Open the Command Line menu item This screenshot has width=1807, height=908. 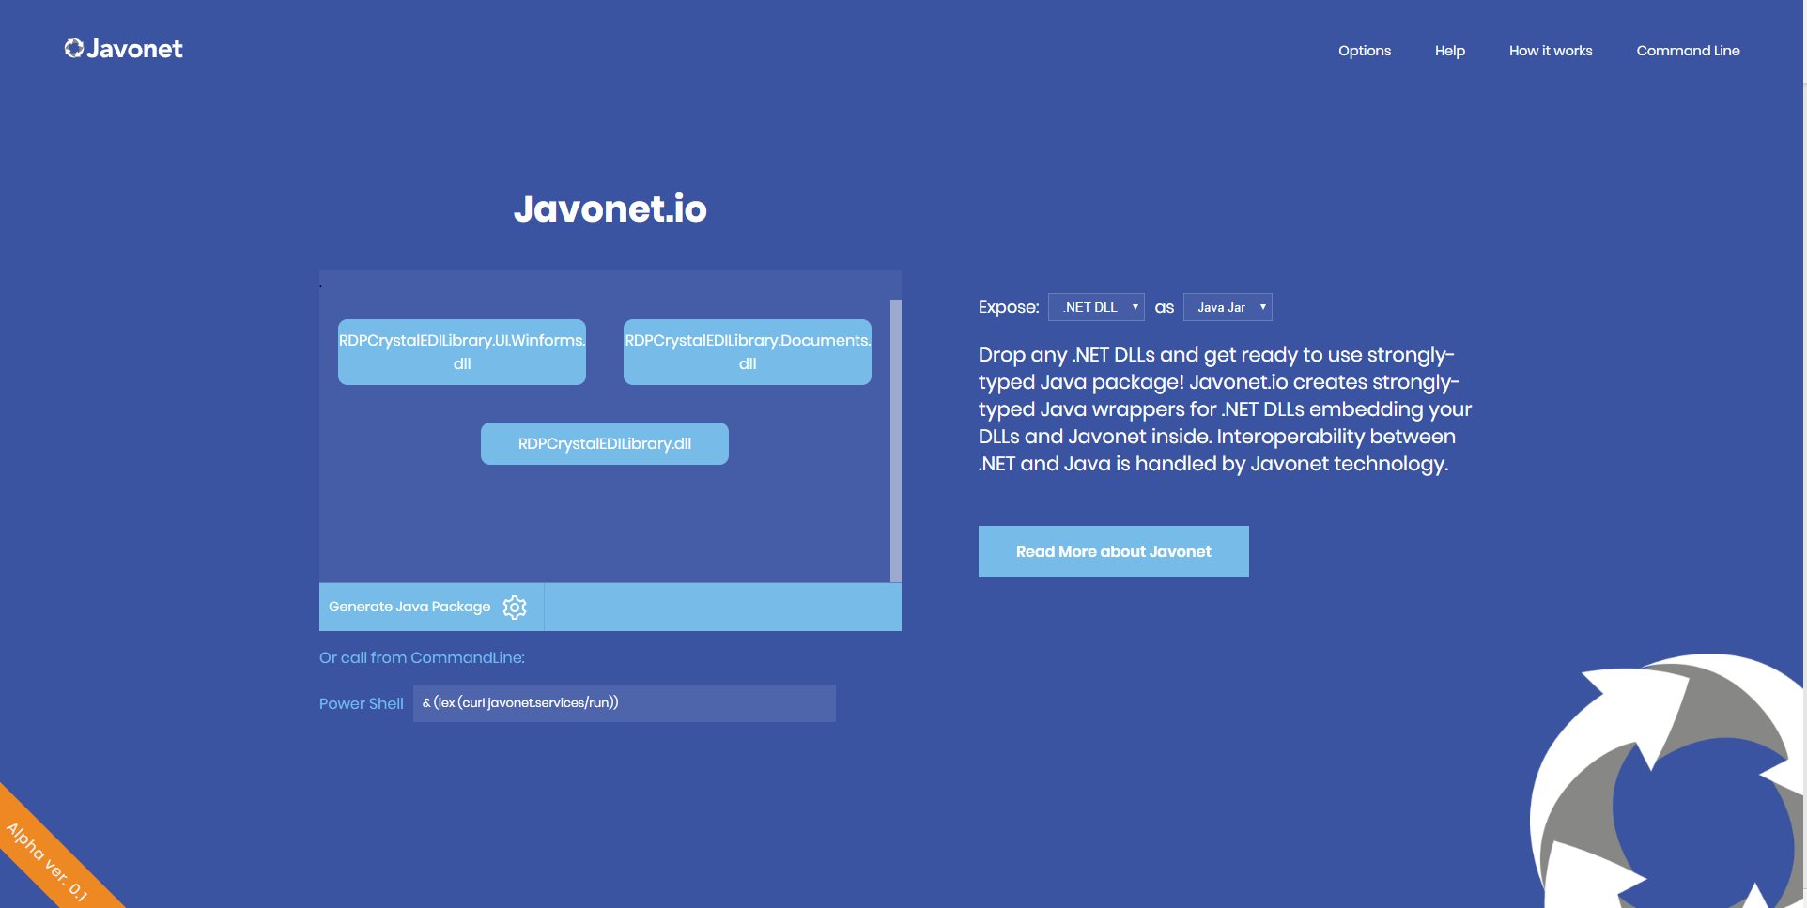tap(1688, 51)
